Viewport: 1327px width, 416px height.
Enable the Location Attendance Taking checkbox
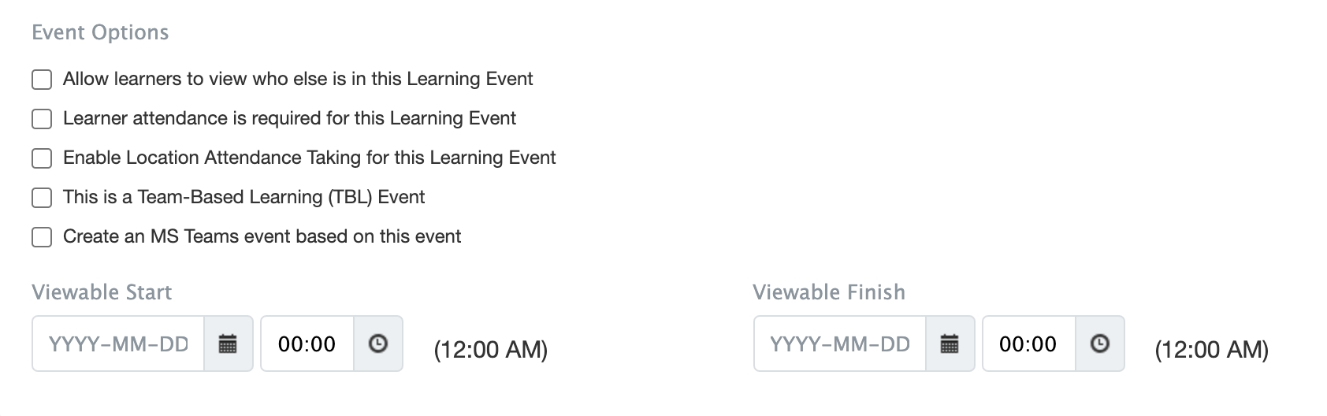coord(42,158)
